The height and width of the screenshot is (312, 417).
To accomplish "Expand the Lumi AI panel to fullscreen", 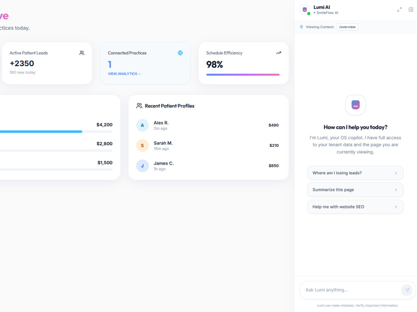I will (x=399, y=10).
